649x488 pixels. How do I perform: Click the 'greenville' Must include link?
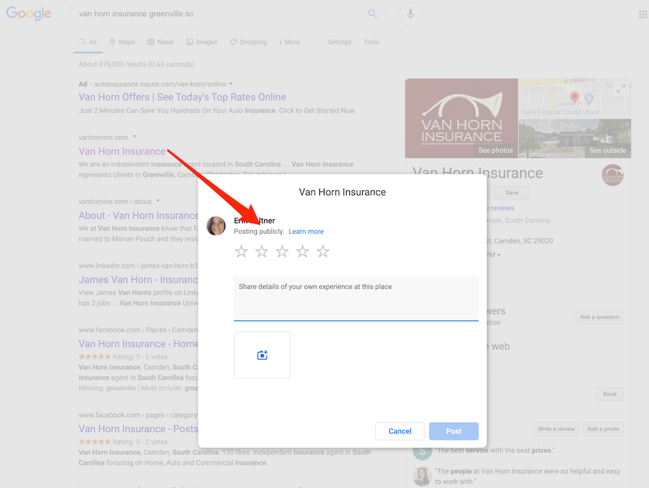[x=191, y=388]
